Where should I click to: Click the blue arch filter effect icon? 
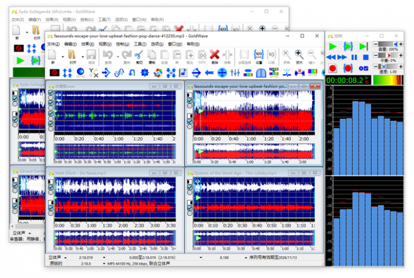(x=261, y=73)
